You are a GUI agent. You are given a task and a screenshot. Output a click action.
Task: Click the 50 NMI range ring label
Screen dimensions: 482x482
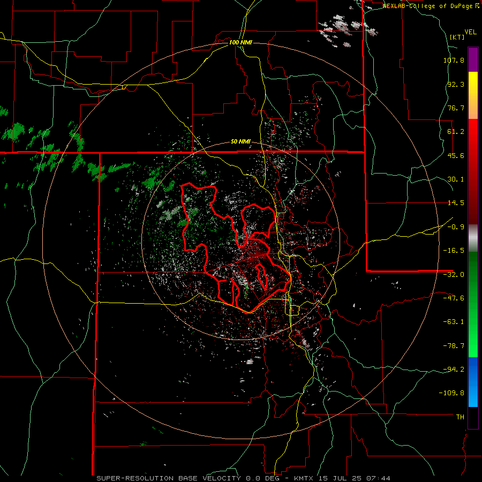click(x=240, y=142)
